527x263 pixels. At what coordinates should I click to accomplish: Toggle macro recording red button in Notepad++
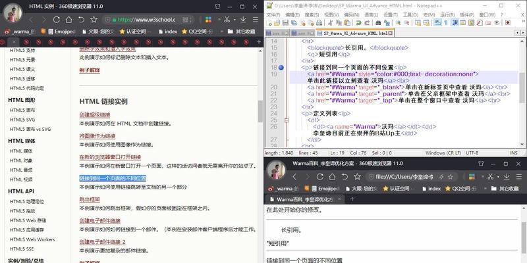pyautogui.click(x=507, y=23)
